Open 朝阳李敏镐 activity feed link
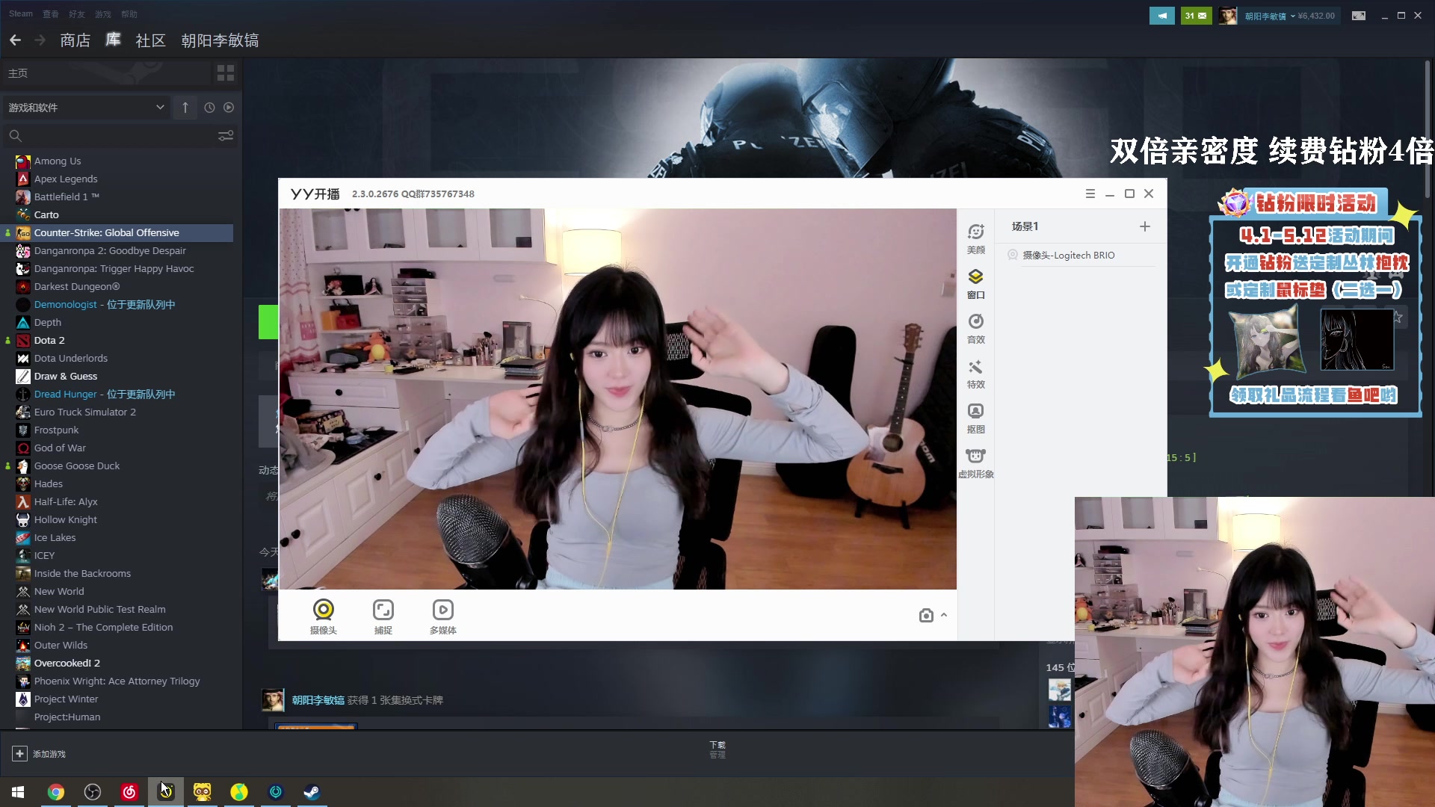 coord(318,700)
